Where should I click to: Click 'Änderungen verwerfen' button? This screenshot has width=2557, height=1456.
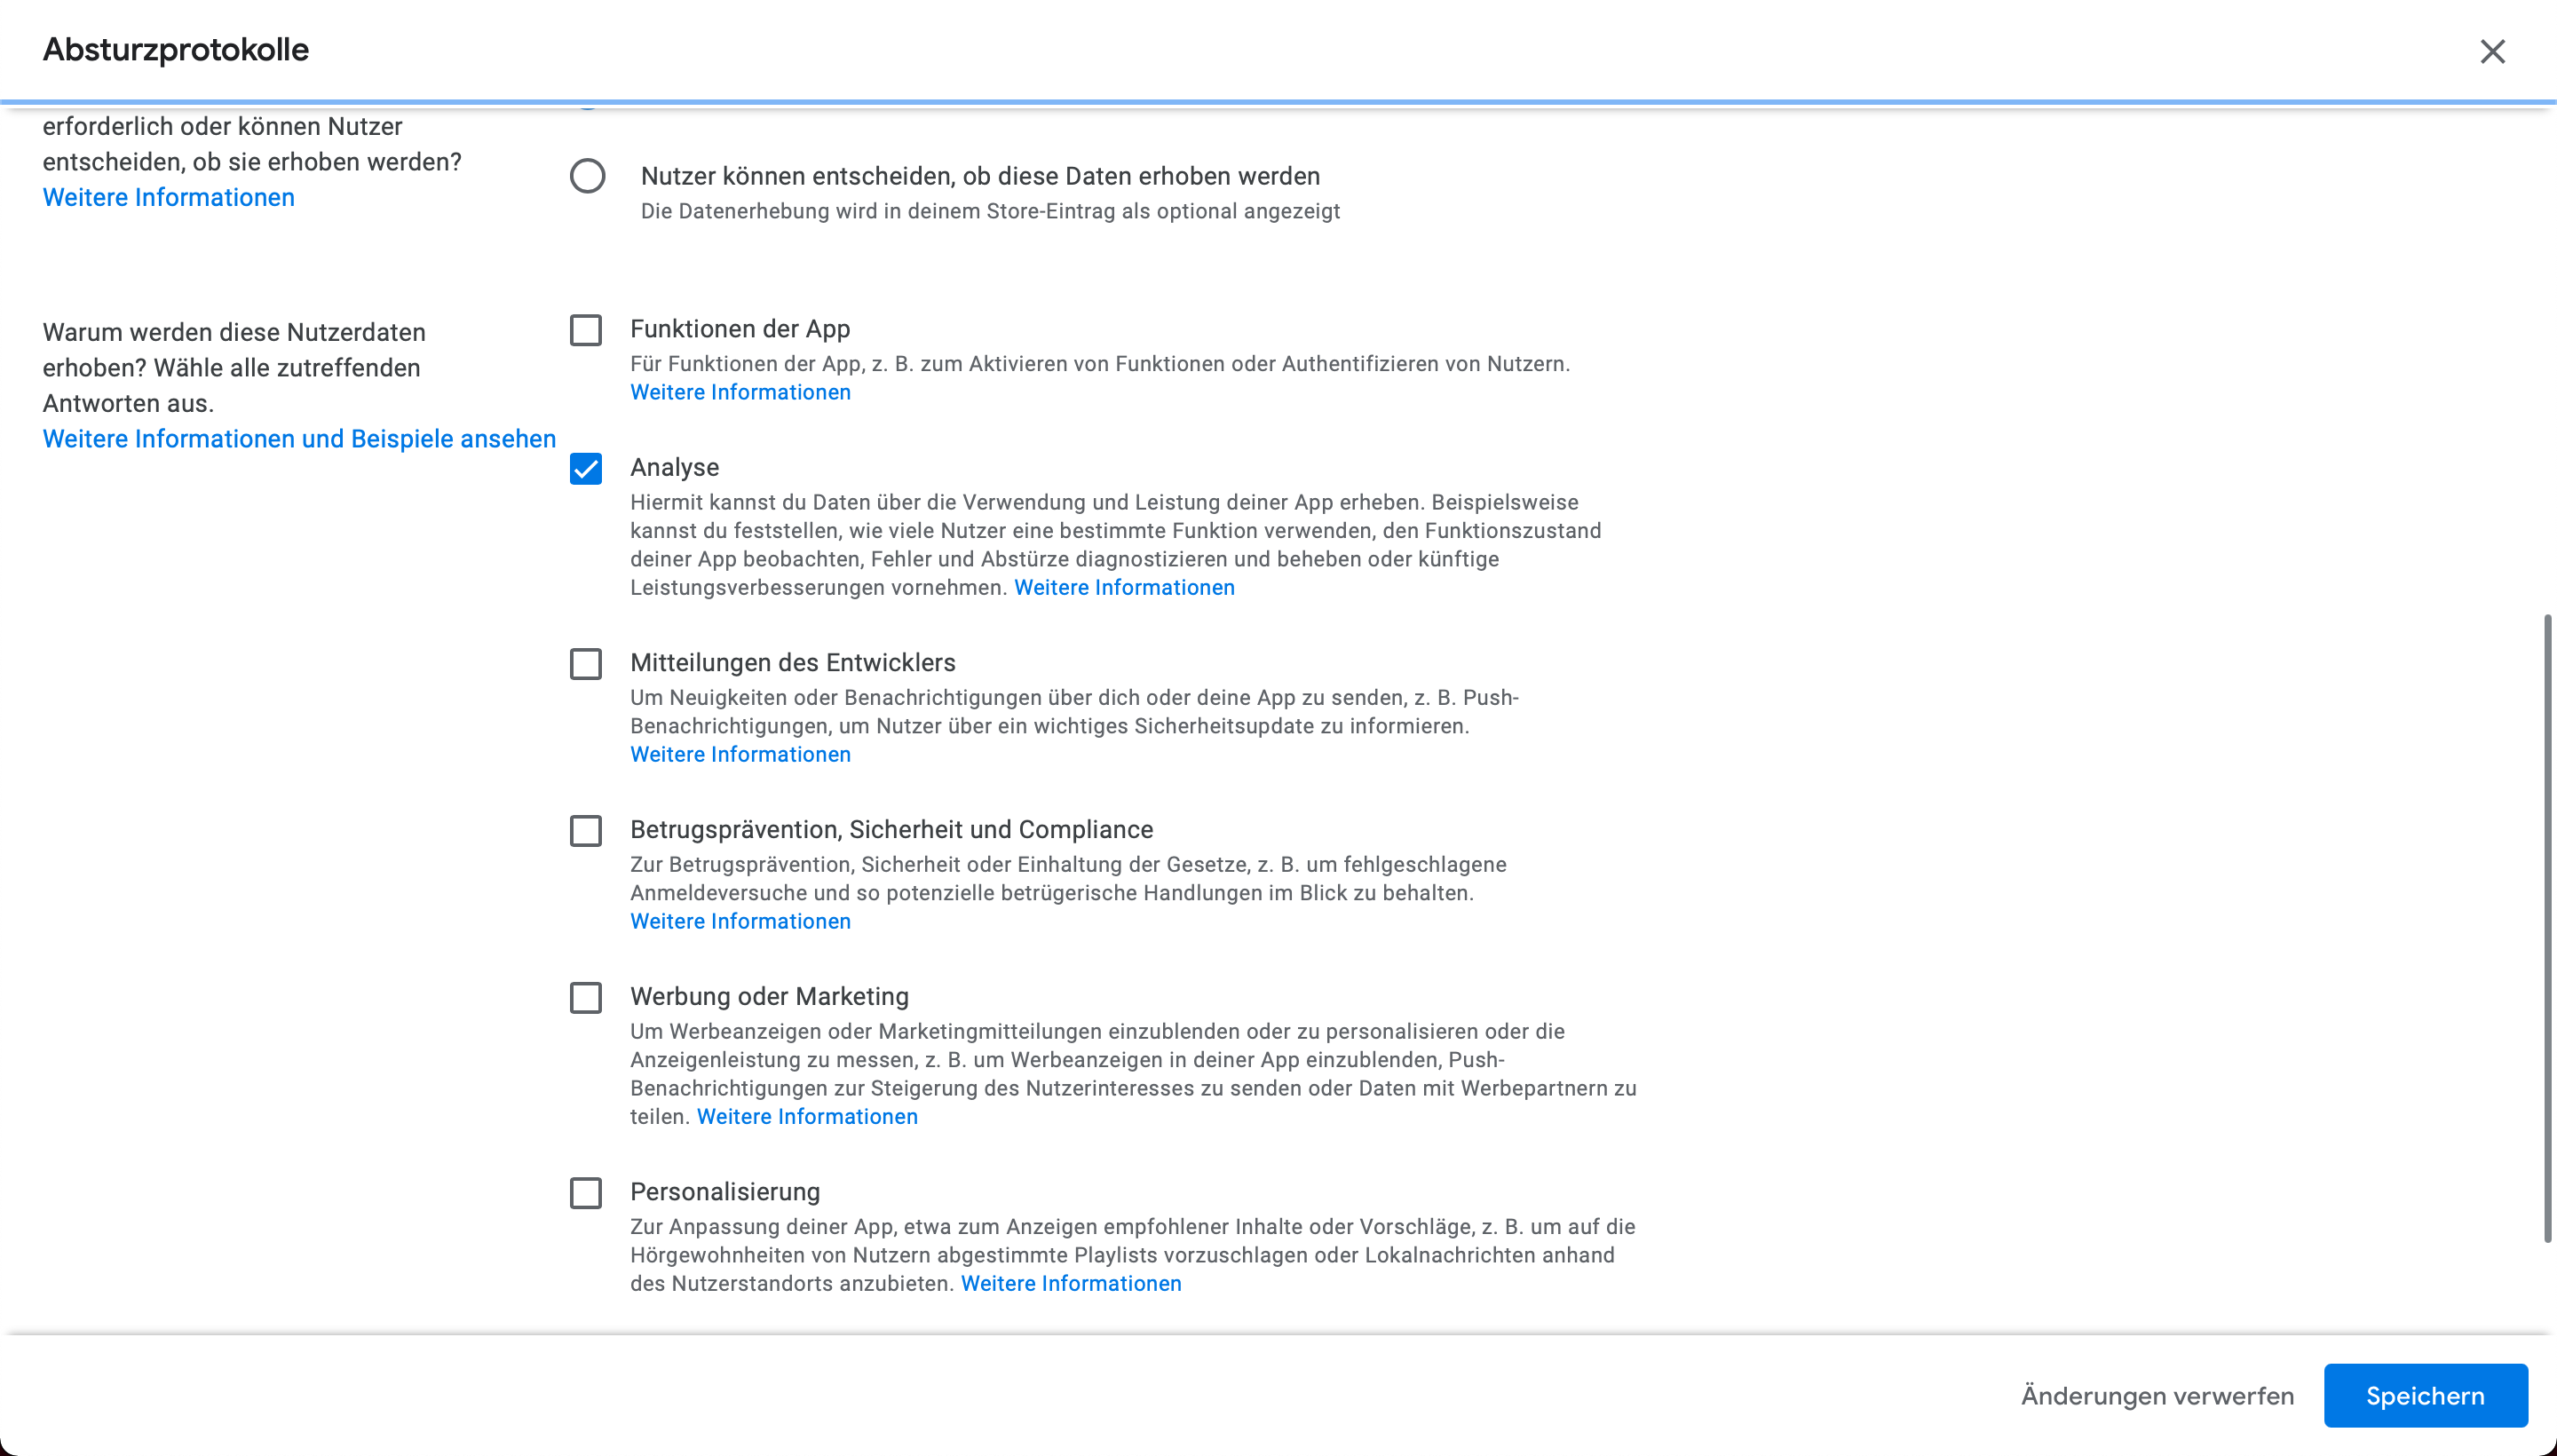pyautogui.click(x=2157, y=1396)
